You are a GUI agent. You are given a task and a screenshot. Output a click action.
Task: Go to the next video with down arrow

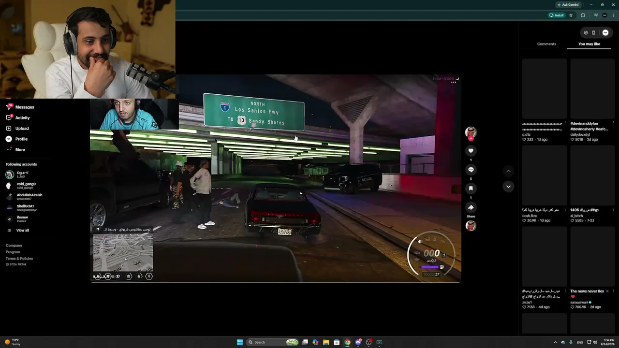coord(508,187)
